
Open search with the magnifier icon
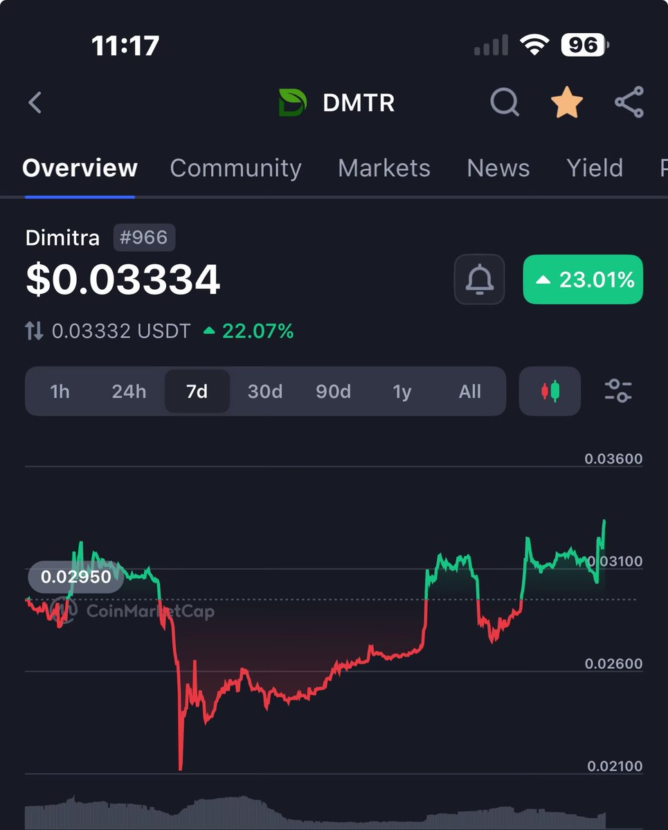[505, 102]
